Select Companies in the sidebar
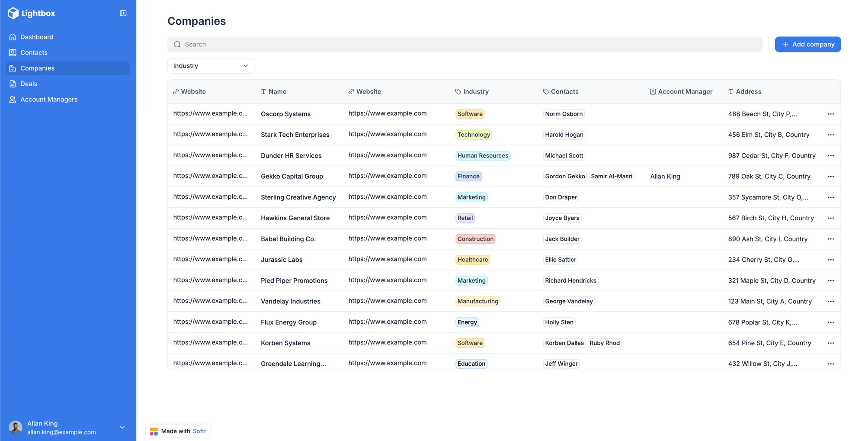The image size is (865, 441). (68, 68)
